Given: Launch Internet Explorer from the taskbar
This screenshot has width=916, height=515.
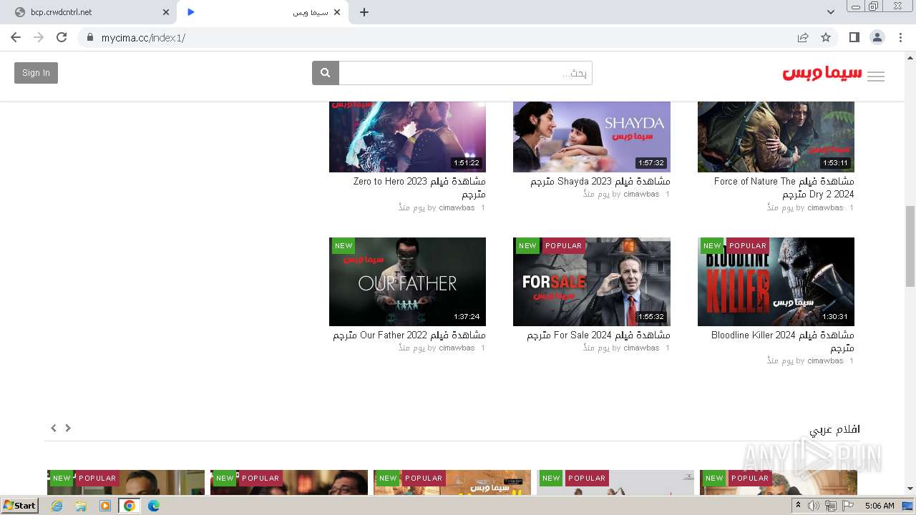Looking at the screenshot, I should [57, 506].
